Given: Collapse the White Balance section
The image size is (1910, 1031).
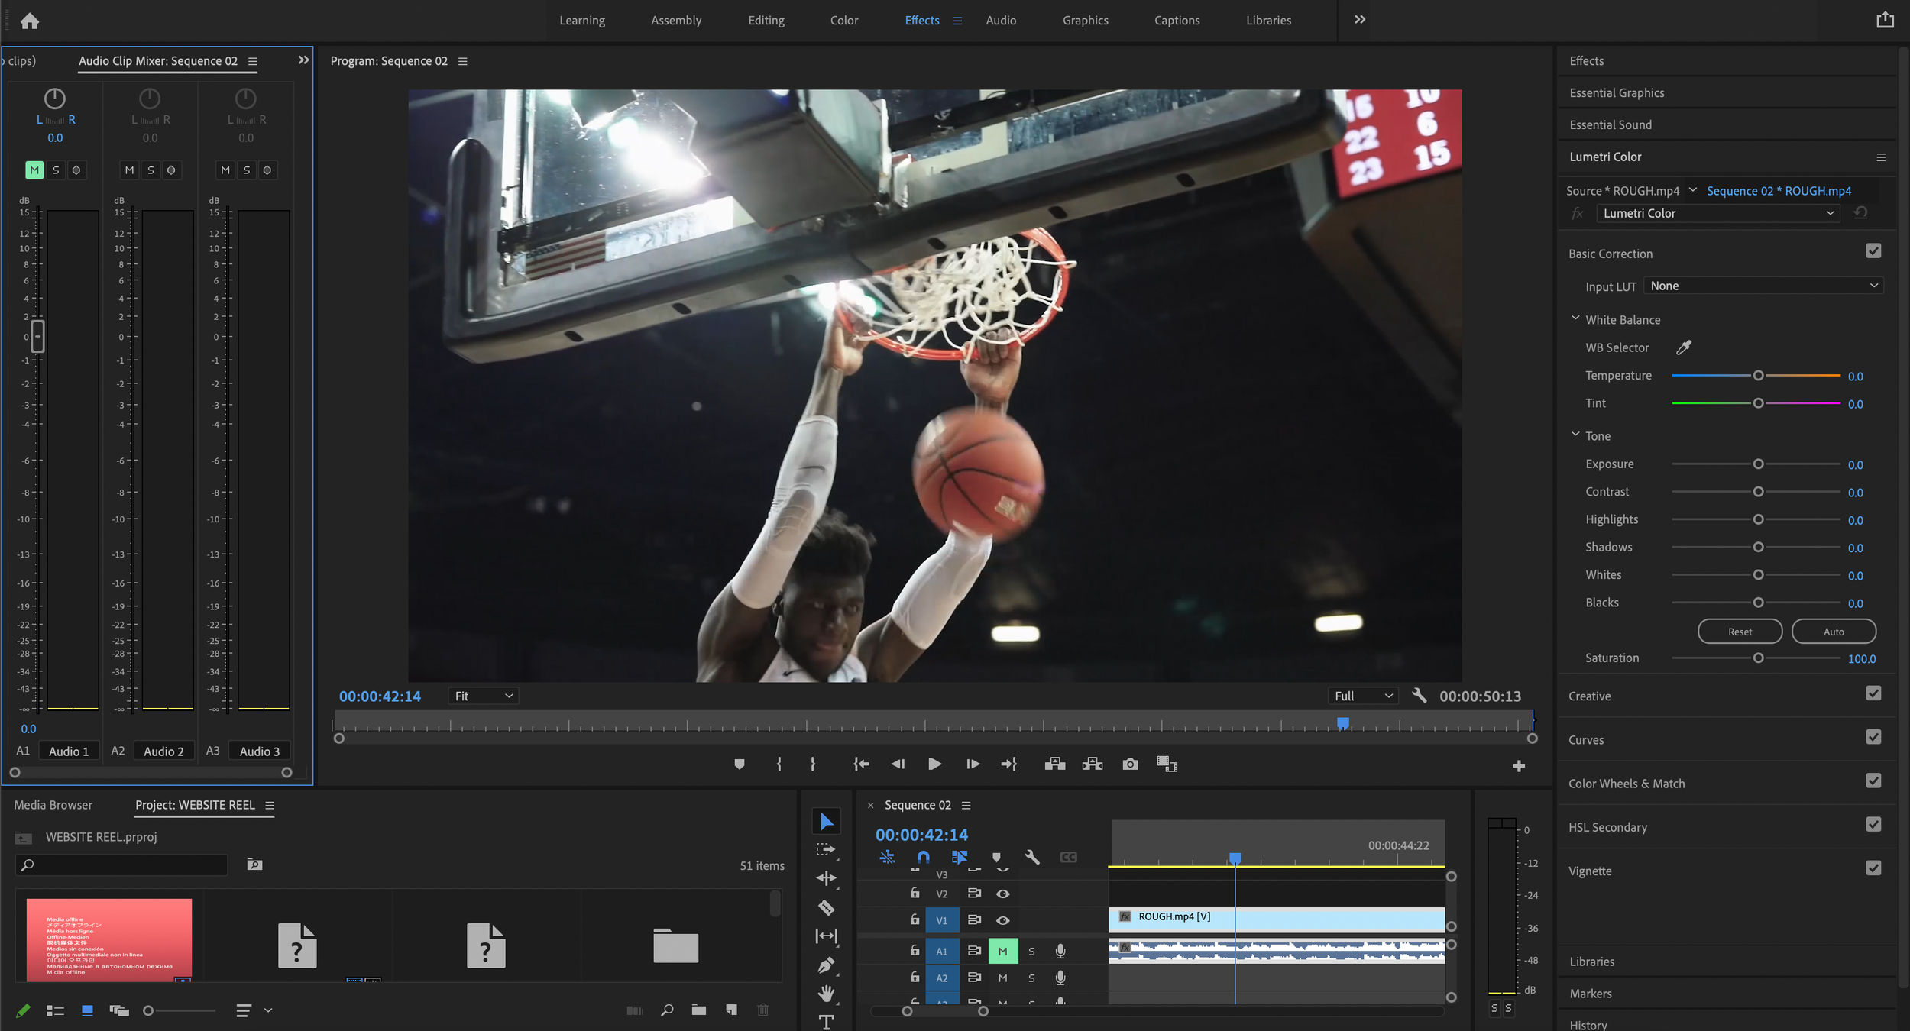Looking at the screenshot, I should coord(1575,319).
